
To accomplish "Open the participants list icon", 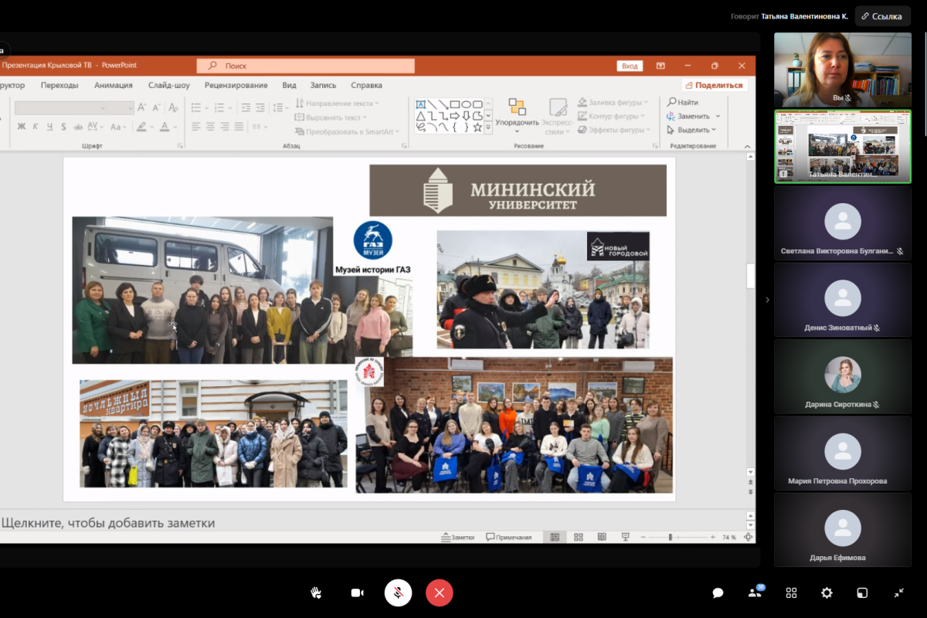I will pyautogui.click(x=755, y=593).
